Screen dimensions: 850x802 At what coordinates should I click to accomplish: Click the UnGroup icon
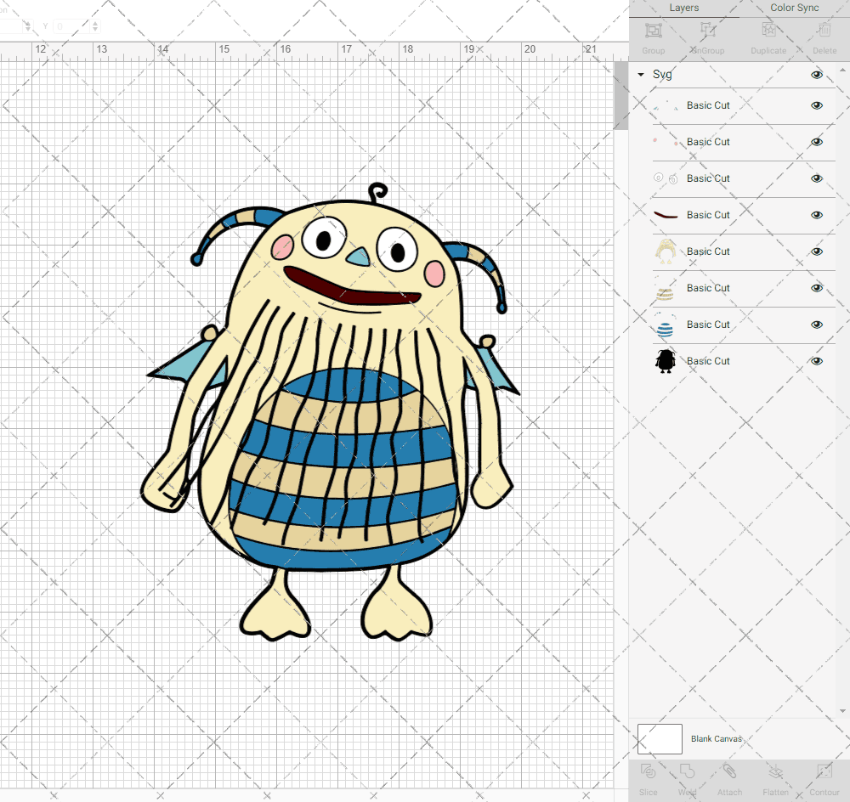707,31
